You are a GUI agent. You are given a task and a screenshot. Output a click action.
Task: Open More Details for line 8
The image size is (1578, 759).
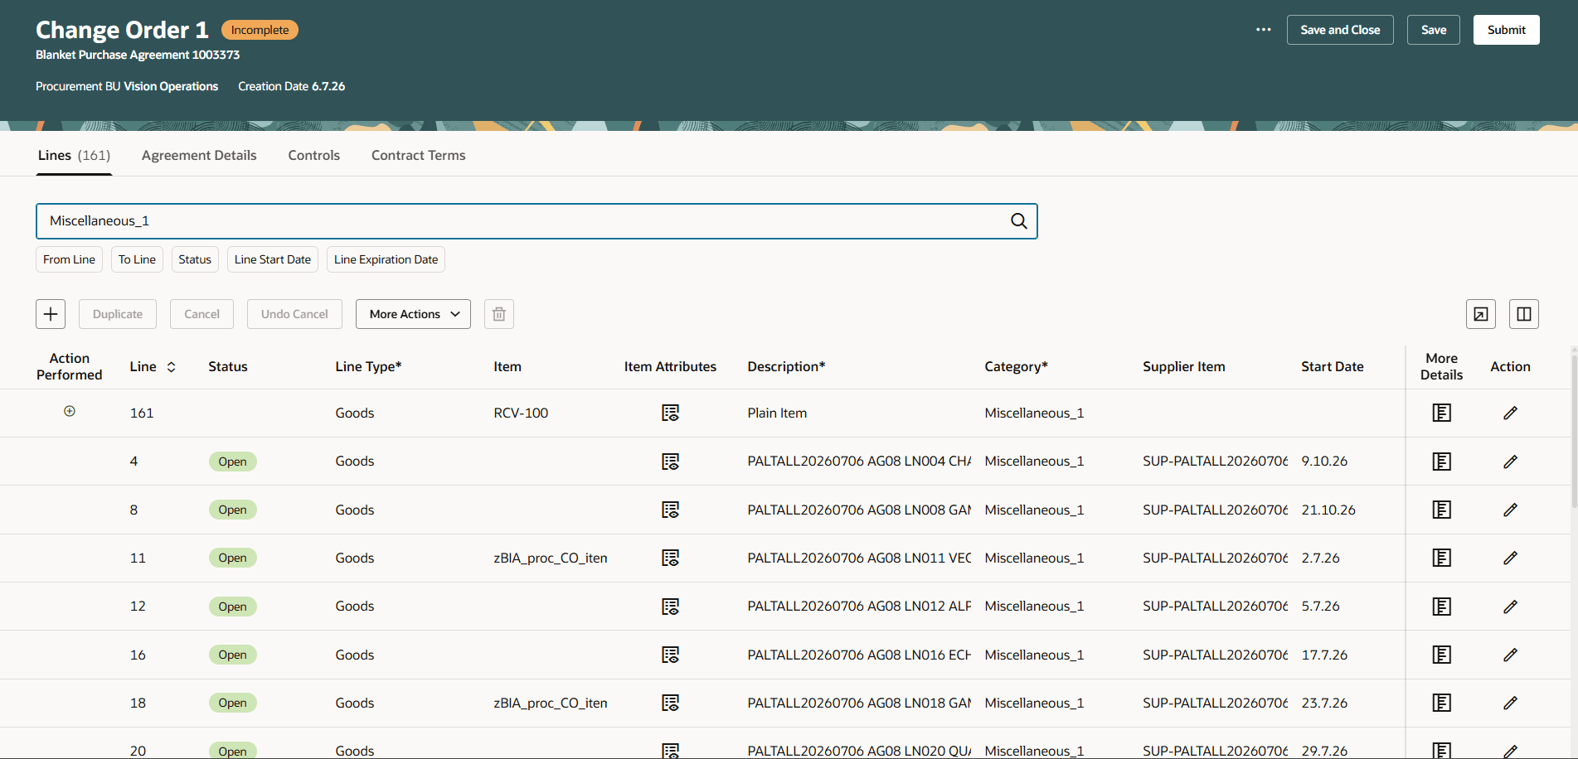(x=1442, y=510)
